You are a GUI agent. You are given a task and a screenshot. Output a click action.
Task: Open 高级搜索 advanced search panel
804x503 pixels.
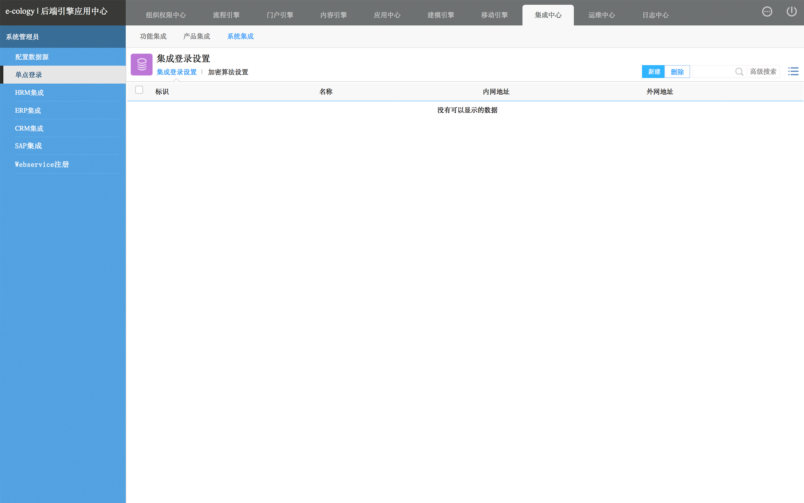click(763, 72)
